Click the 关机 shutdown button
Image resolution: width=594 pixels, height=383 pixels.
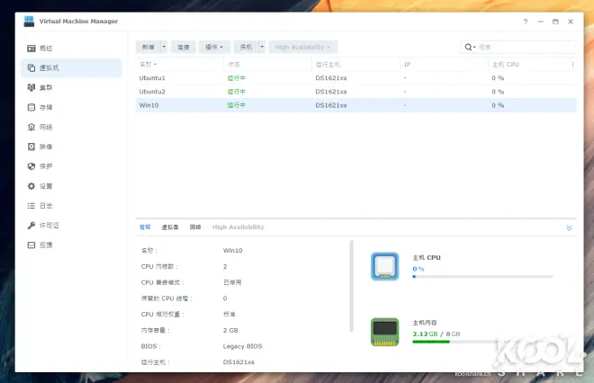pos(246,47)
